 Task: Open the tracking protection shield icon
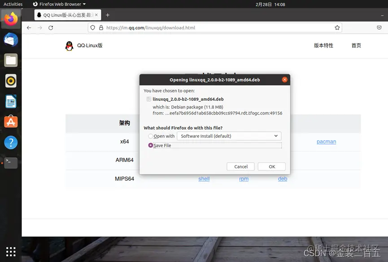point(92,28)
